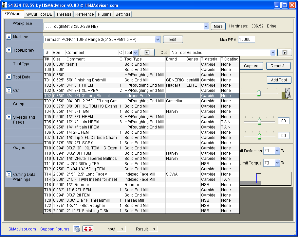Select tool T25 2" 10 FL Finishing T-Slot
298x237 pixels.
[x=141, y=211]
